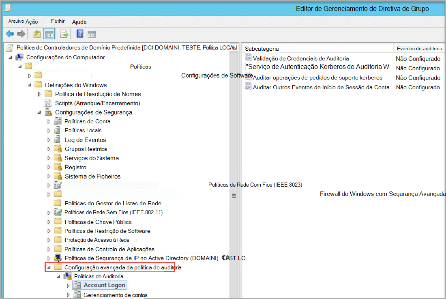Select Sistema de Ficheiros tree item
446x299 pixels.
click(93, 176)
